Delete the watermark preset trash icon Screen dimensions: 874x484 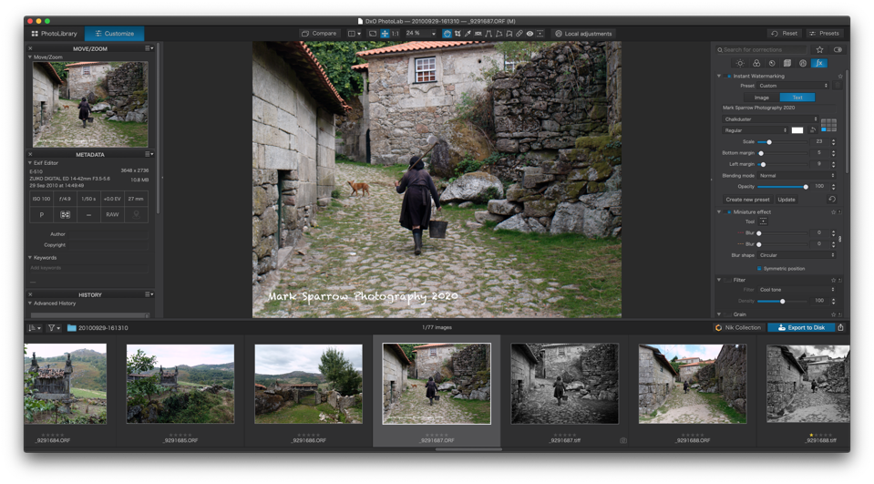tap(838, 86)
